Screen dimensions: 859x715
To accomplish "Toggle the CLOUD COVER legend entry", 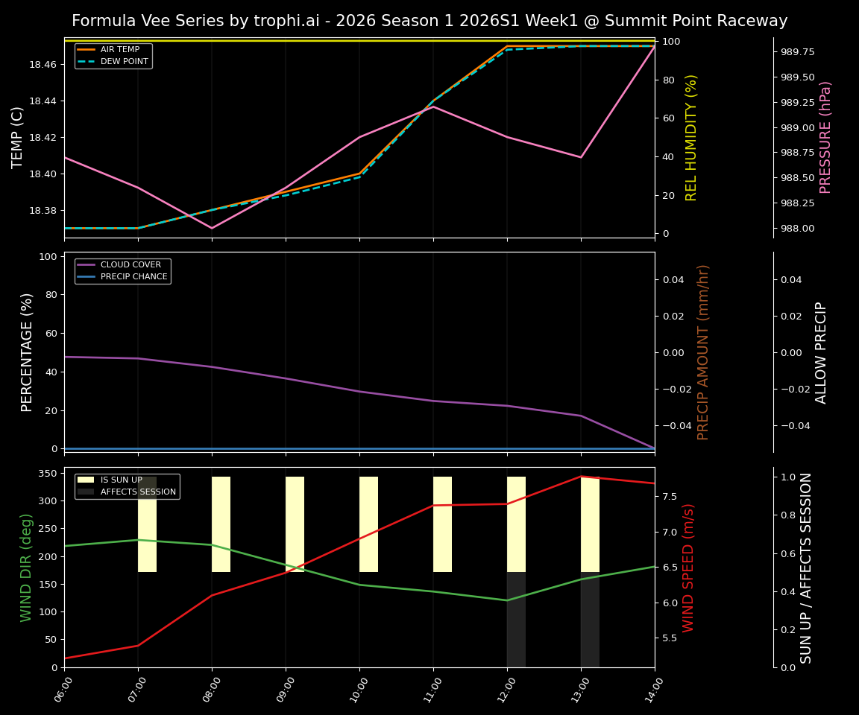I will tap(131, 264).
